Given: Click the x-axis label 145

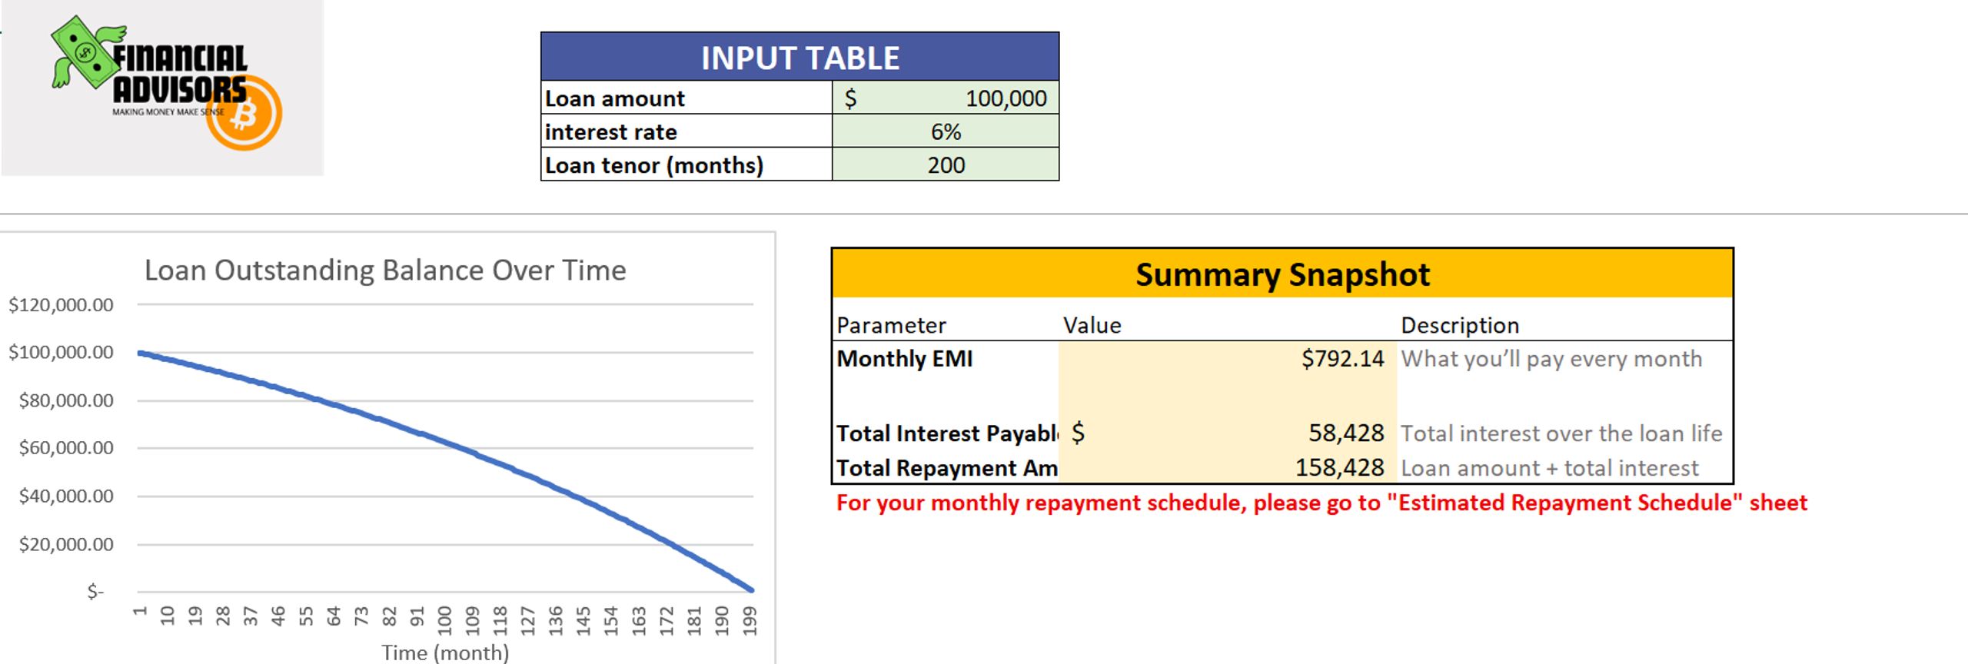Looking at the screenshot, I should pos(583,620).
